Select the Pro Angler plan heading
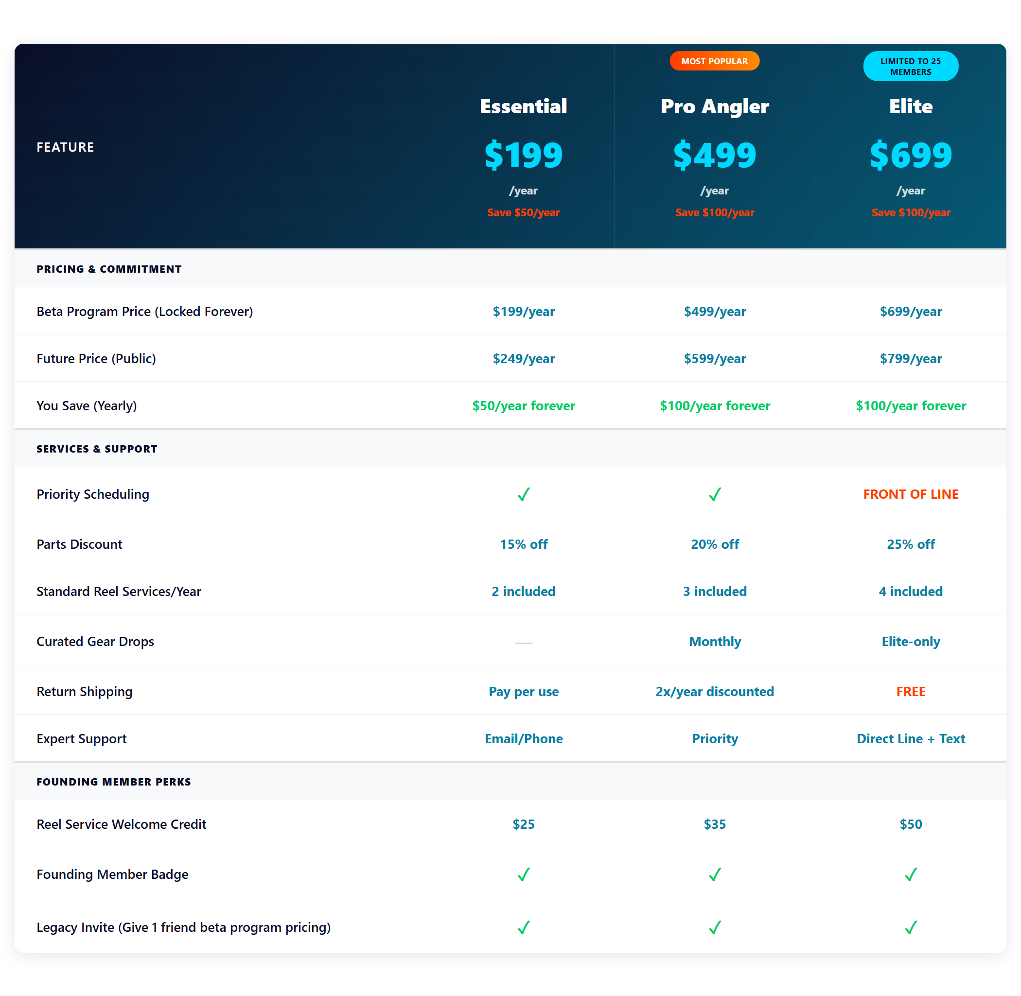The width and height of the screenshot is (1021, 996). click(x=714, y=106)
